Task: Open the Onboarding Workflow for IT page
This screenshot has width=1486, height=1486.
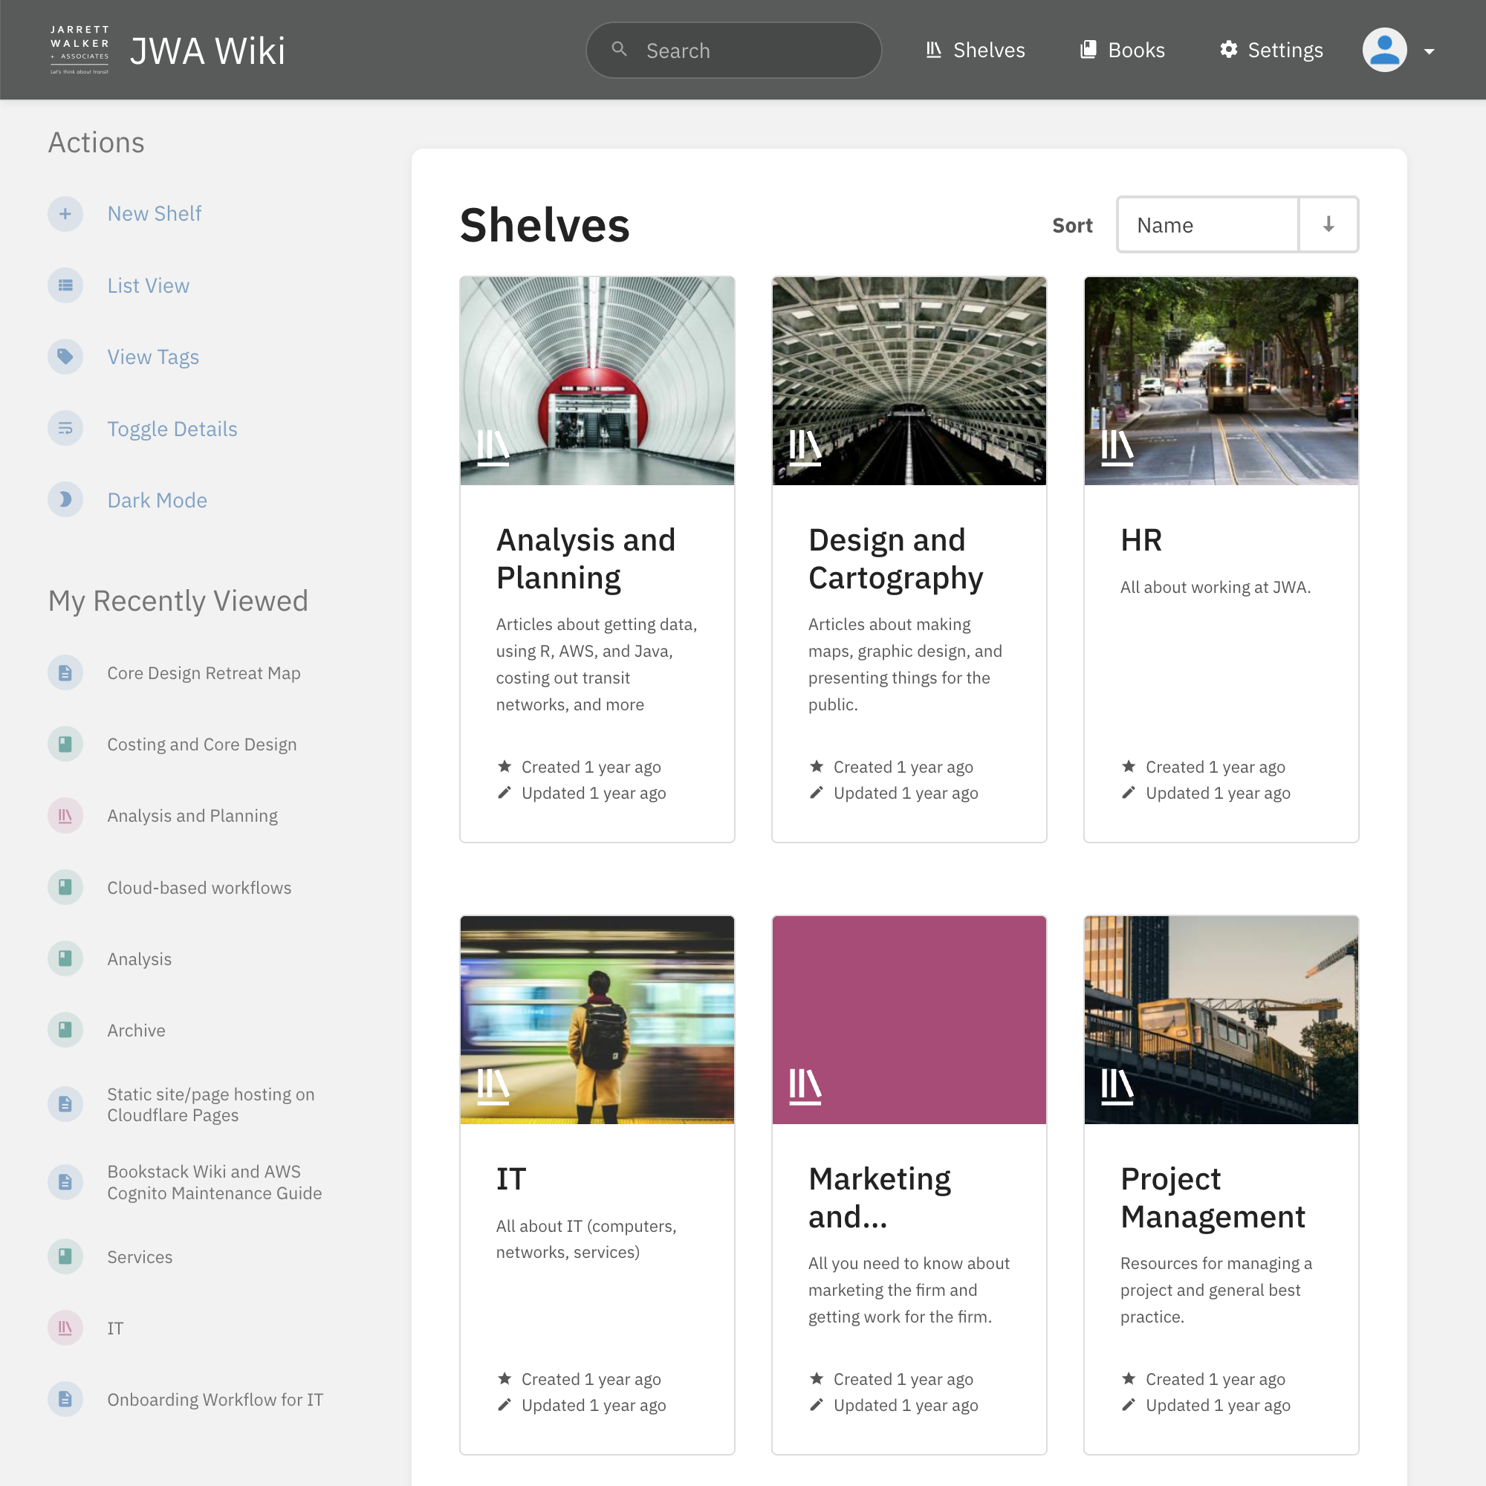Action: 215,1399
